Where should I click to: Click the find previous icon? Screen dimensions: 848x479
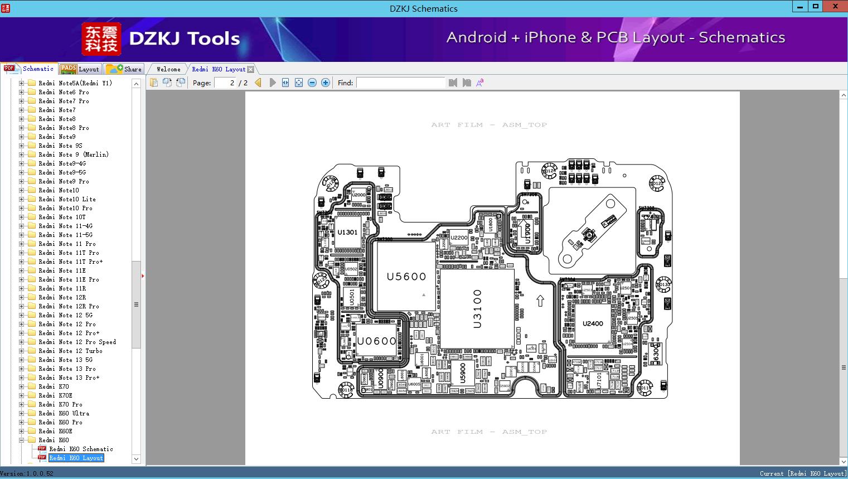pyautogui.click(x=453, y=83)
